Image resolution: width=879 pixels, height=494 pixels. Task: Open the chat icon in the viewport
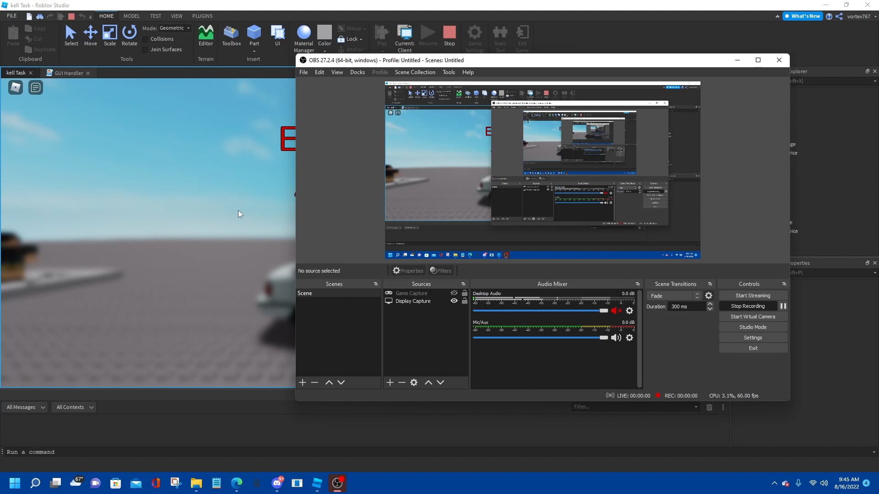[x=36, y=87]
